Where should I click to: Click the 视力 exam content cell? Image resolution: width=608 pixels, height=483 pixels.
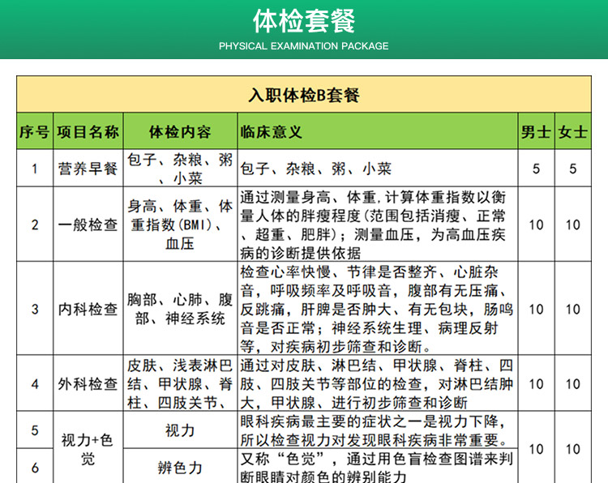[180, 430]
